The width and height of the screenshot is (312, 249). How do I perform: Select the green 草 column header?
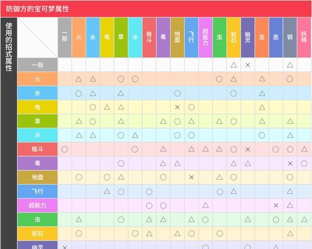click(x=121, y=37)
